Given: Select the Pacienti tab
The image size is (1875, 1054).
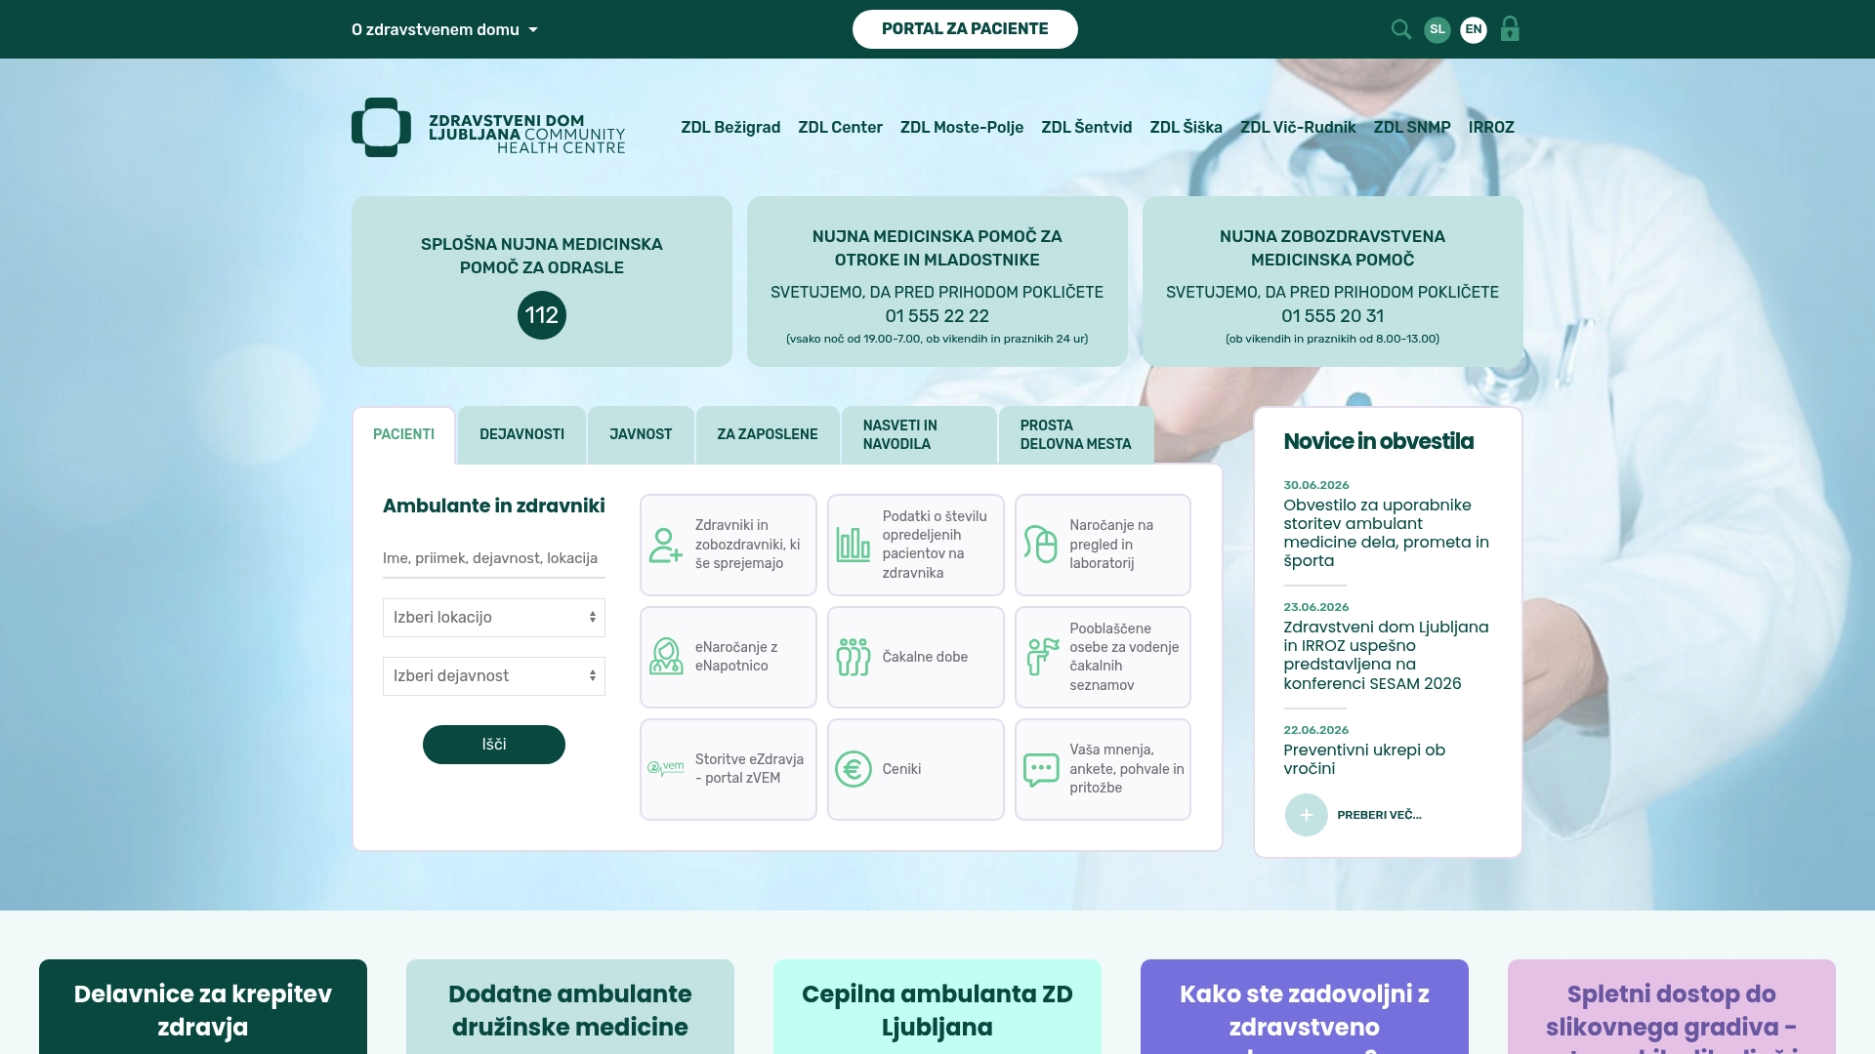Looking at the screenshot, I should click(x=403, y=434).
